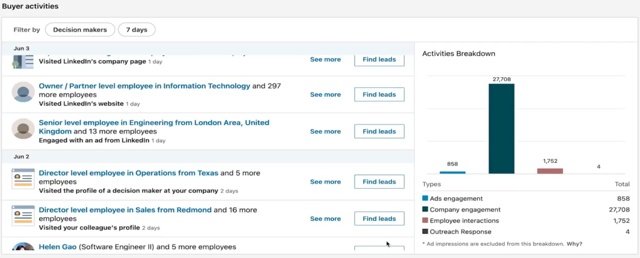
Task: Open Senior level employee in Engineering link
Action: point(154,123)
